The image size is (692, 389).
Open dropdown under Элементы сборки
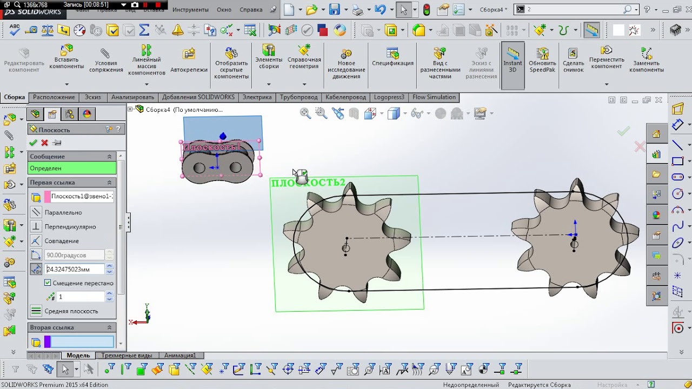pos(269,84)
